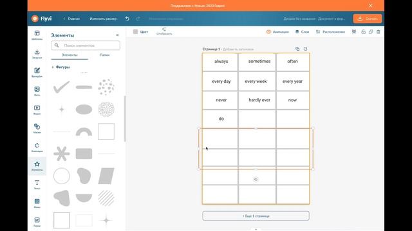Screen dimensions: 412x231
Task: Insert the thick horizontal bar shape
Action: tap(84, 87)
